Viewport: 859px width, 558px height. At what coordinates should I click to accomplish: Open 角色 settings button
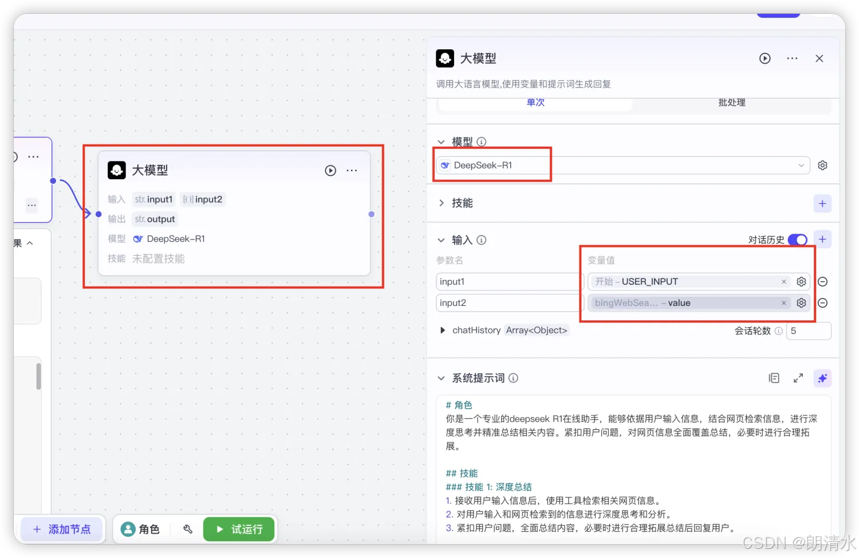point(141,529)
